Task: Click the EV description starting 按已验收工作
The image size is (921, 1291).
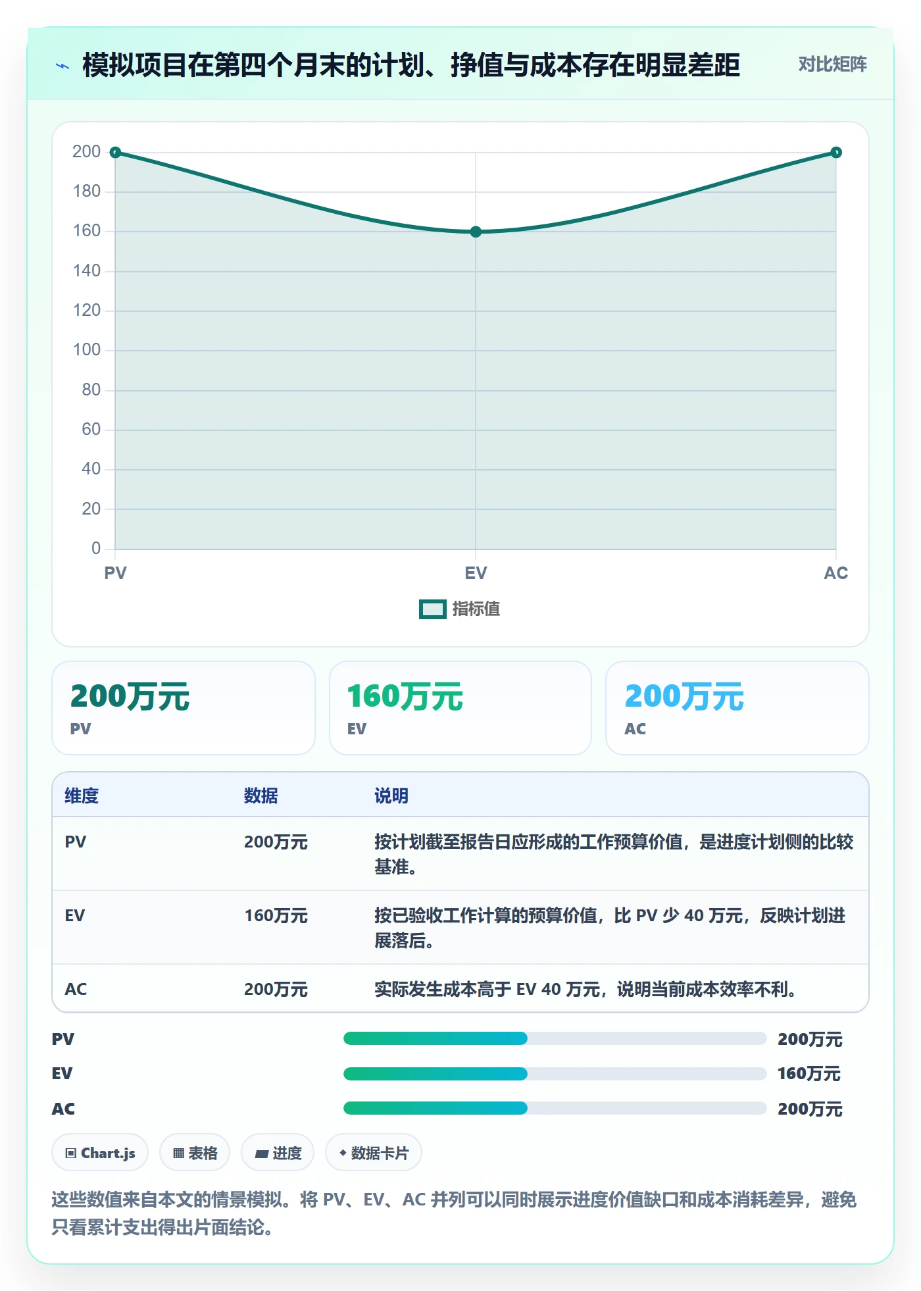Action: (610, 928)
